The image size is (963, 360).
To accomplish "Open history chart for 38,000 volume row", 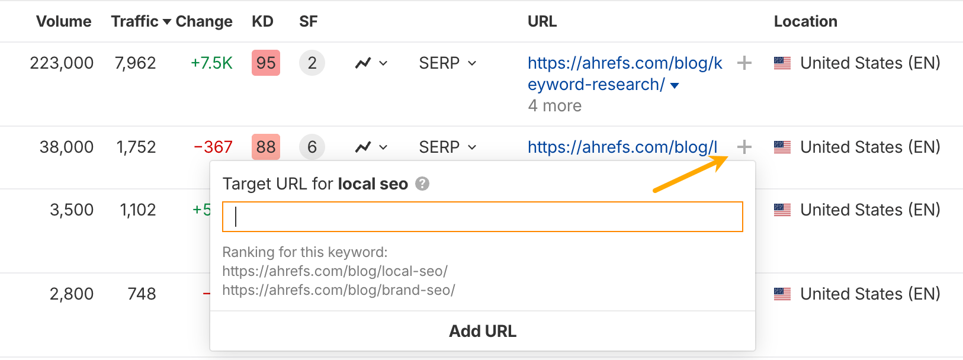I will tap(371, 147).
